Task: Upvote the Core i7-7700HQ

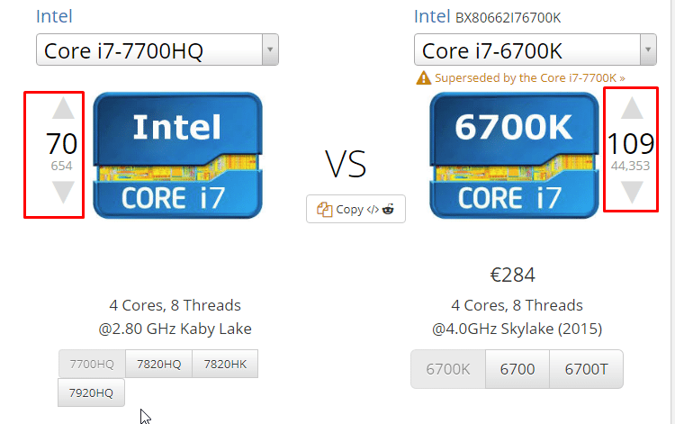Action: point(62,110)
